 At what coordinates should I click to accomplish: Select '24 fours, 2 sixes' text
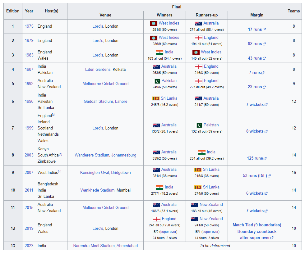pos(164,238)
